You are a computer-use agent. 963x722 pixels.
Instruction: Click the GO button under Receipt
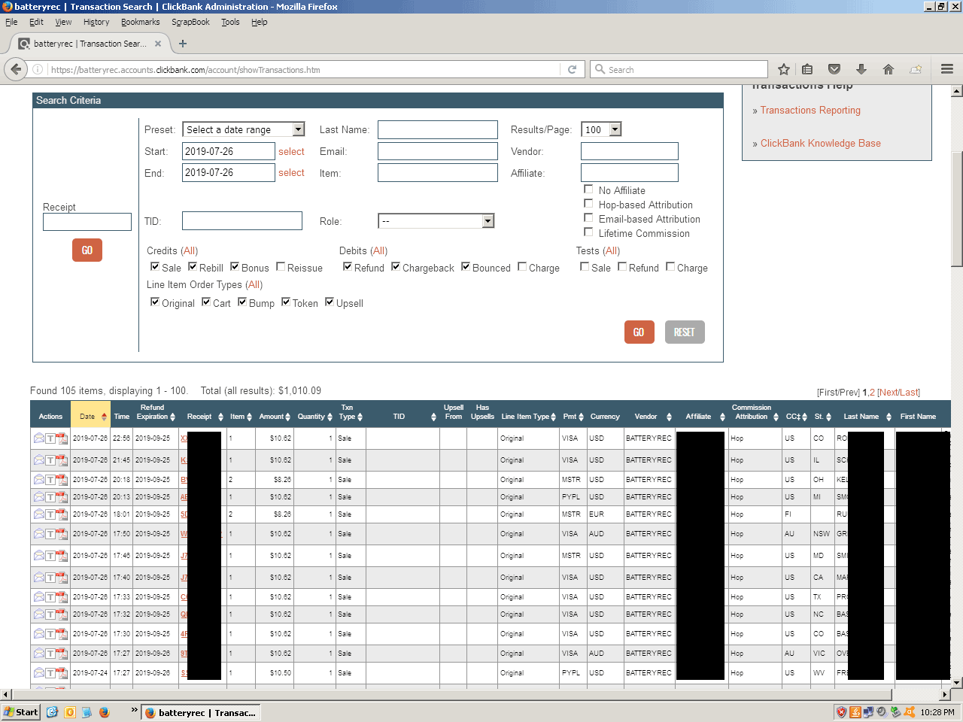click(87, 250)
